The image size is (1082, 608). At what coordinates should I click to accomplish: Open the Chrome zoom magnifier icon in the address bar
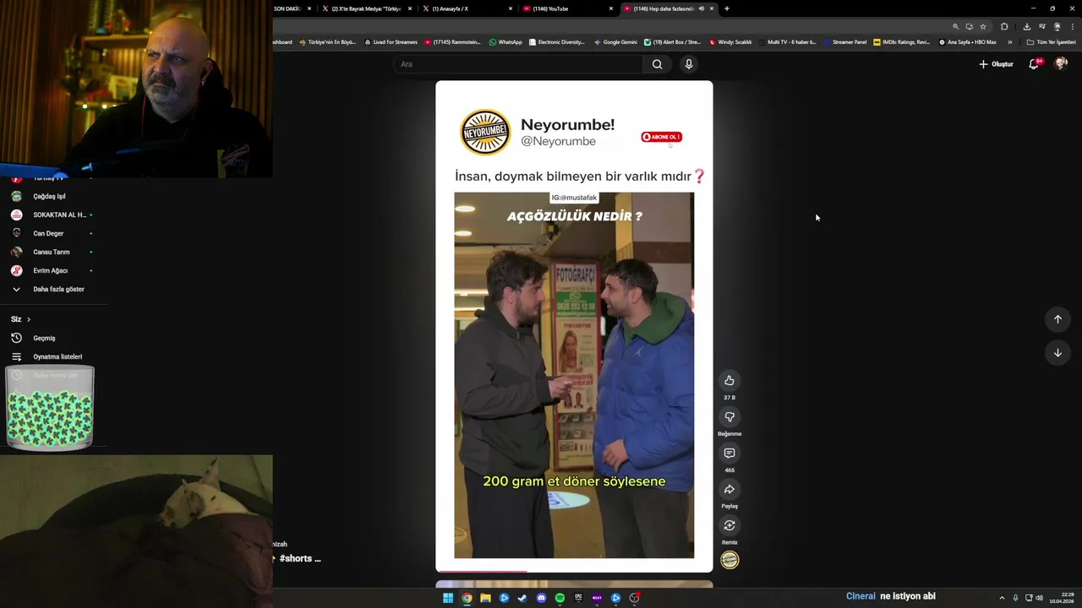[956, 26]
